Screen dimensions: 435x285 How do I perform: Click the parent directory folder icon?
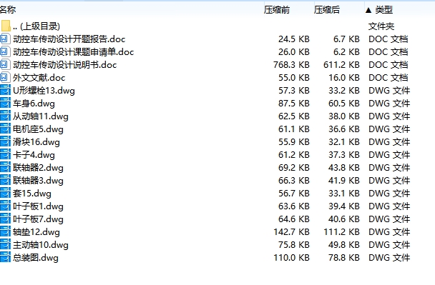tap(6, 26)
